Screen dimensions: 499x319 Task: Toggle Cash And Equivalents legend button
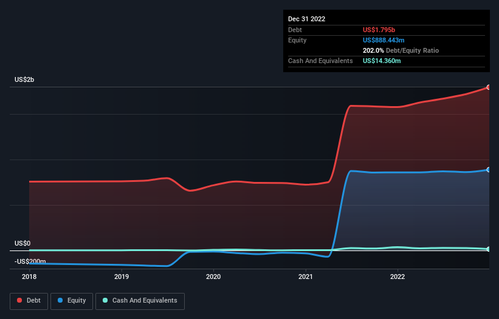click(x=140, y=301)
